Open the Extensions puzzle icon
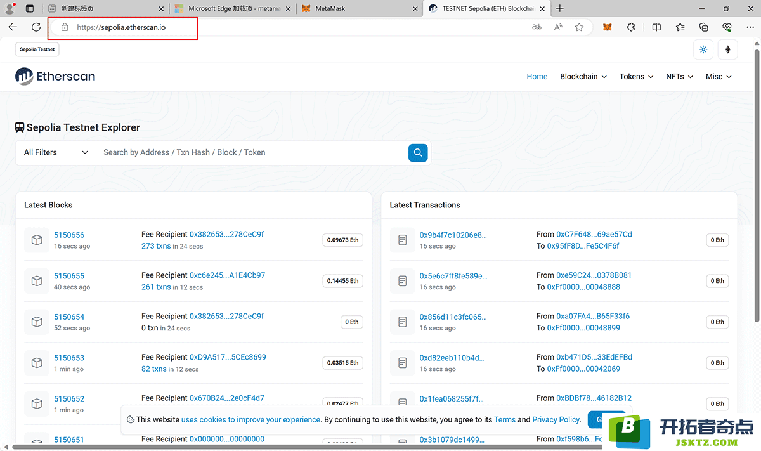 click(631, 27)
